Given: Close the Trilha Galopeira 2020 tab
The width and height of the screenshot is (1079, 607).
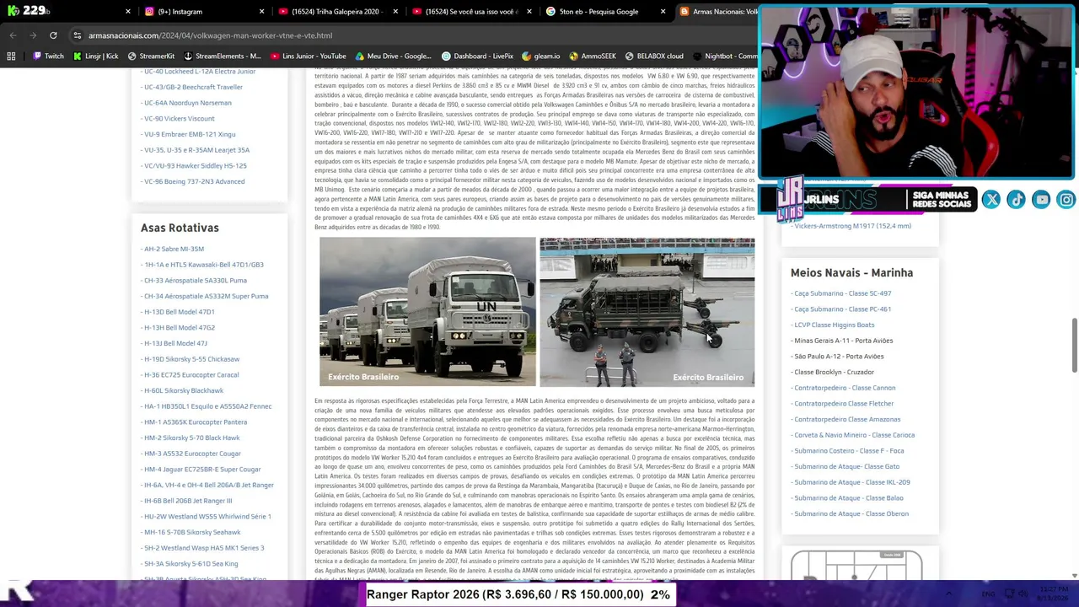Looking at the screenshot, I should (x=395, y=12).
